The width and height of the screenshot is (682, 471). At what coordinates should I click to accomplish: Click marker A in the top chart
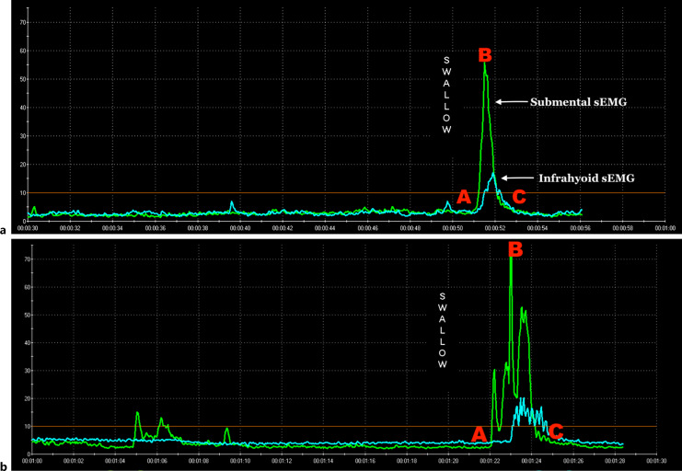(464, 197)
